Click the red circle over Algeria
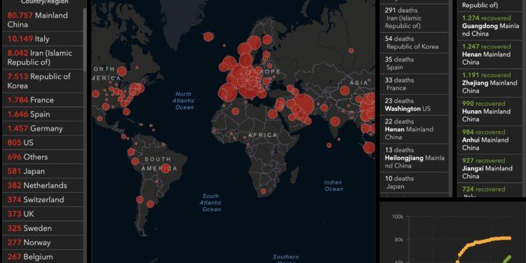The height and width of the screenshot is (263, 526). (x=236, y=111)
